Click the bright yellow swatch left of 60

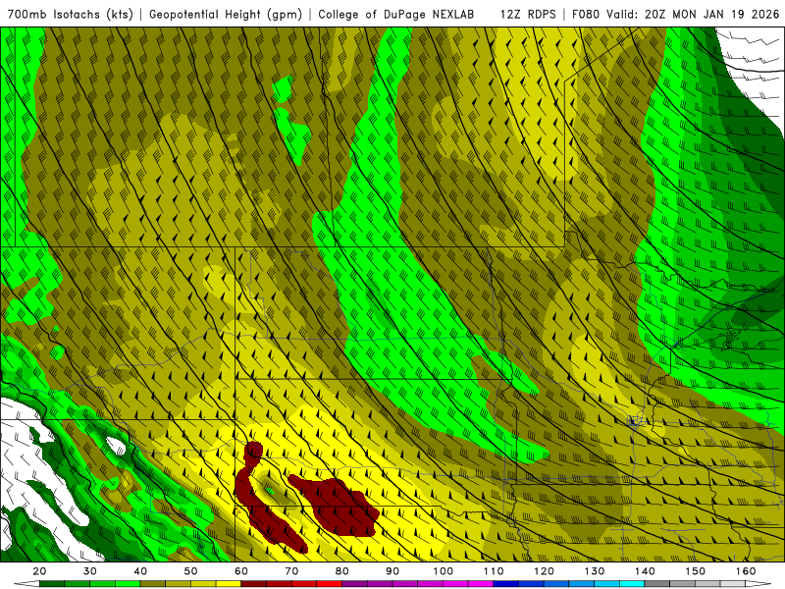coord(229,584)
